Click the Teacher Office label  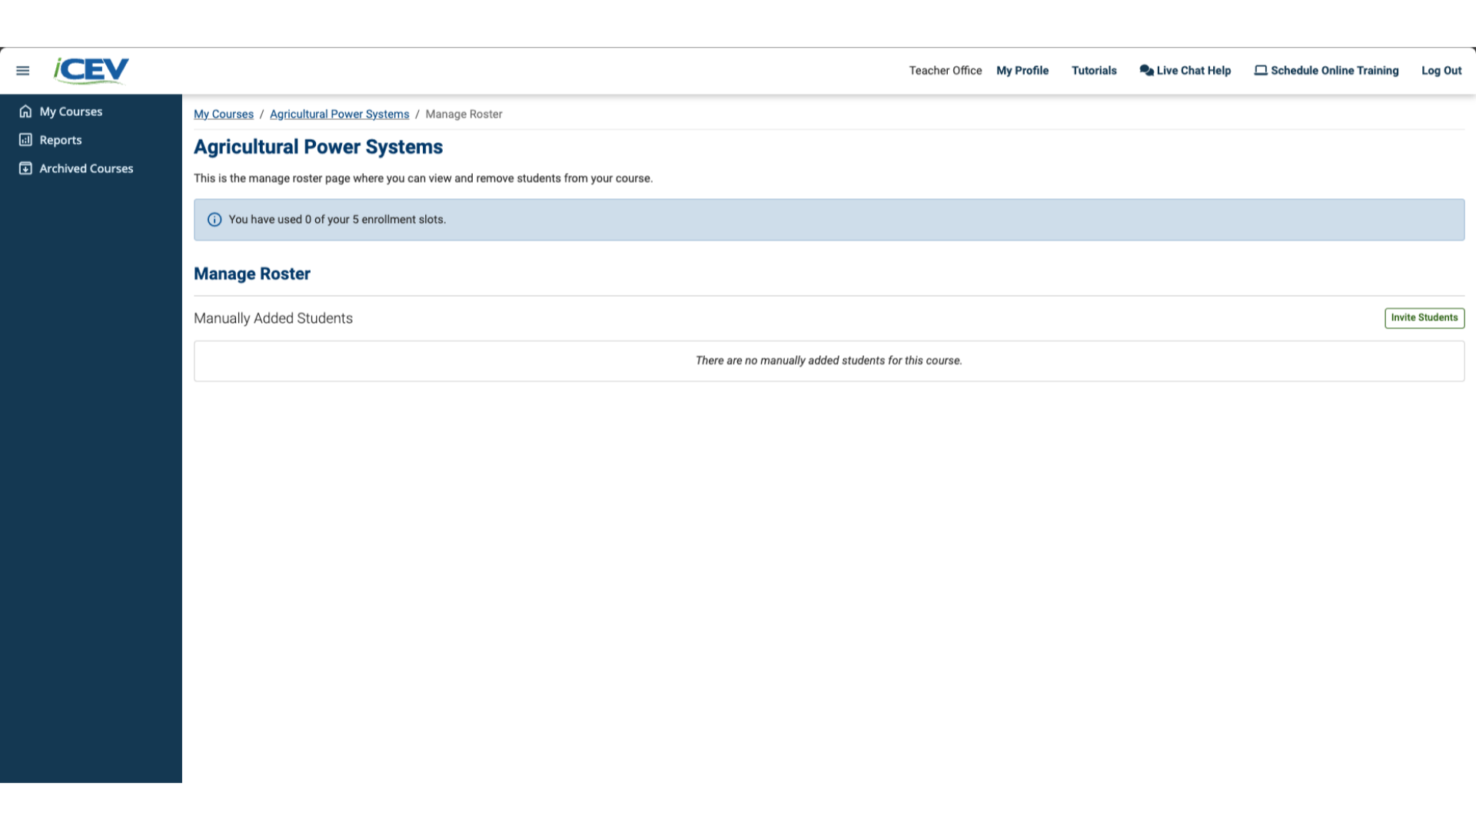[x=946, y=70]
